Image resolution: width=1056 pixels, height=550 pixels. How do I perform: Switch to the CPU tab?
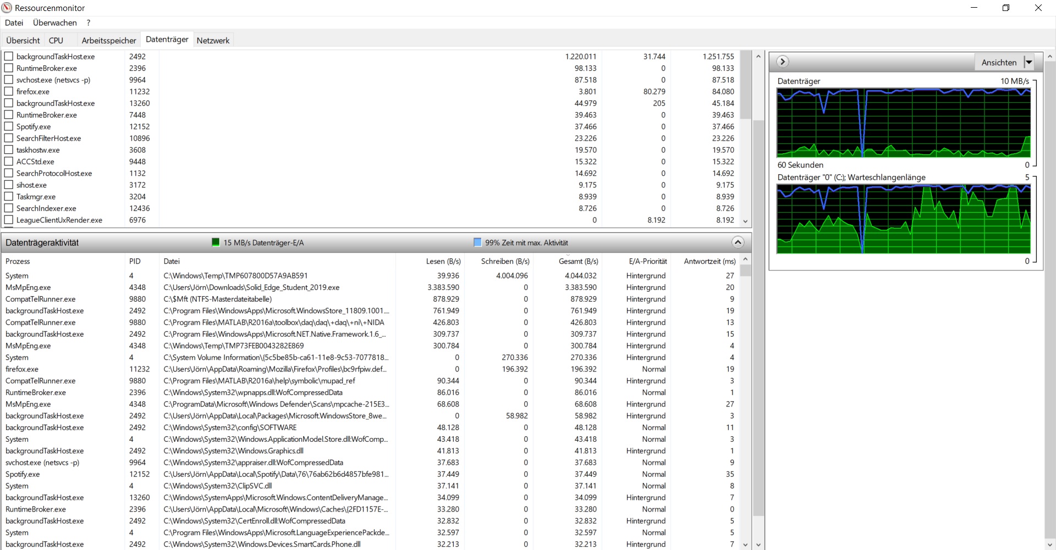click(56, 40)
